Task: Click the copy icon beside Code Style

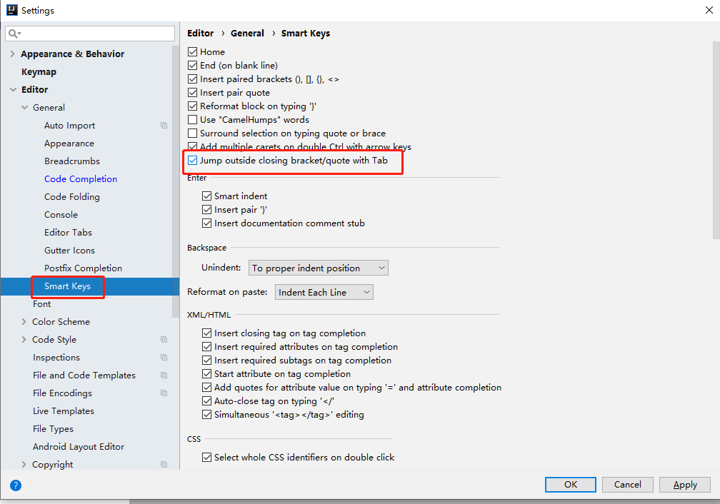Action: (x=164, y=340)
